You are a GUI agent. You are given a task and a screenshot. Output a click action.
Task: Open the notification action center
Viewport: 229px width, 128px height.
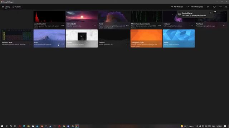[225, 126]
